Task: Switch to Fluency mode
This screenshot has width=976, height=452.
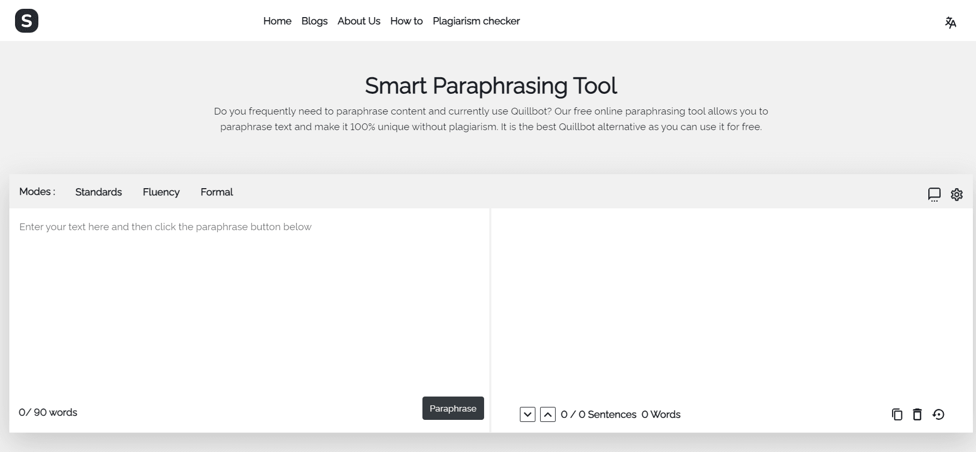Action: pyautogui.click(x=161, y=192)
